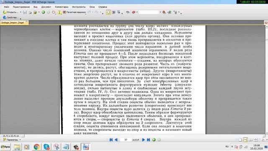The height and width of the screenshot is (151, 268).
Task: Select the Печатная машинка typewriter tool
Action: [74, 12]
